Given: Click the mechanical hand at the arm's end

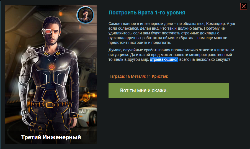Looking at the screenshot, I should [x=27, y=117].
